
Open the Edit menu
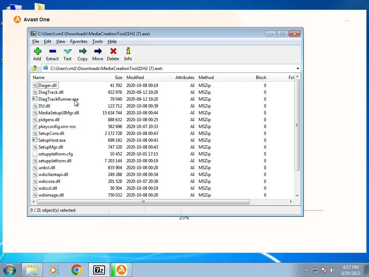[x=47, y=41]
